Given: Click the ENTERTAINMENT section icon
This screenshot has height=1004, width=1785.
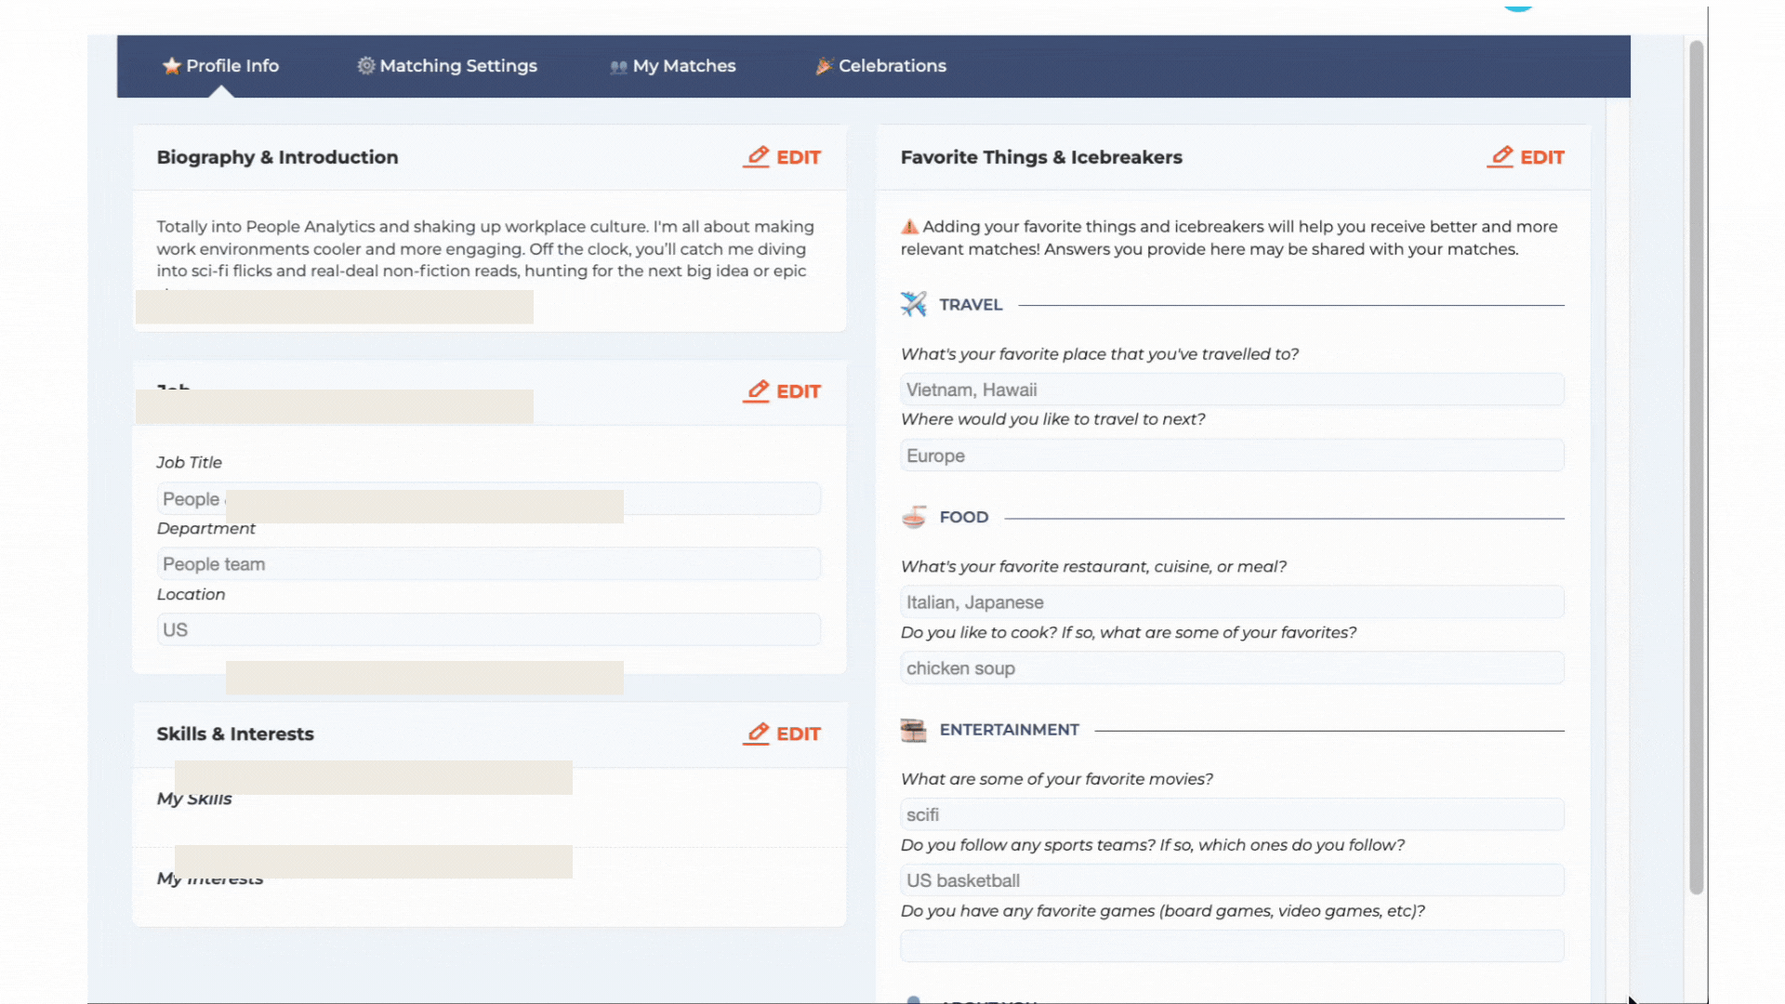Looking at the screenshot, I should 914,730.
